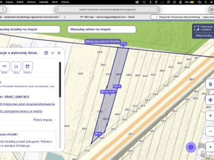Image resolution: width=214 pixels, height=160 pixels.
Task: Open the Historia menu in menu bar
Action: (x=31, y=2)
